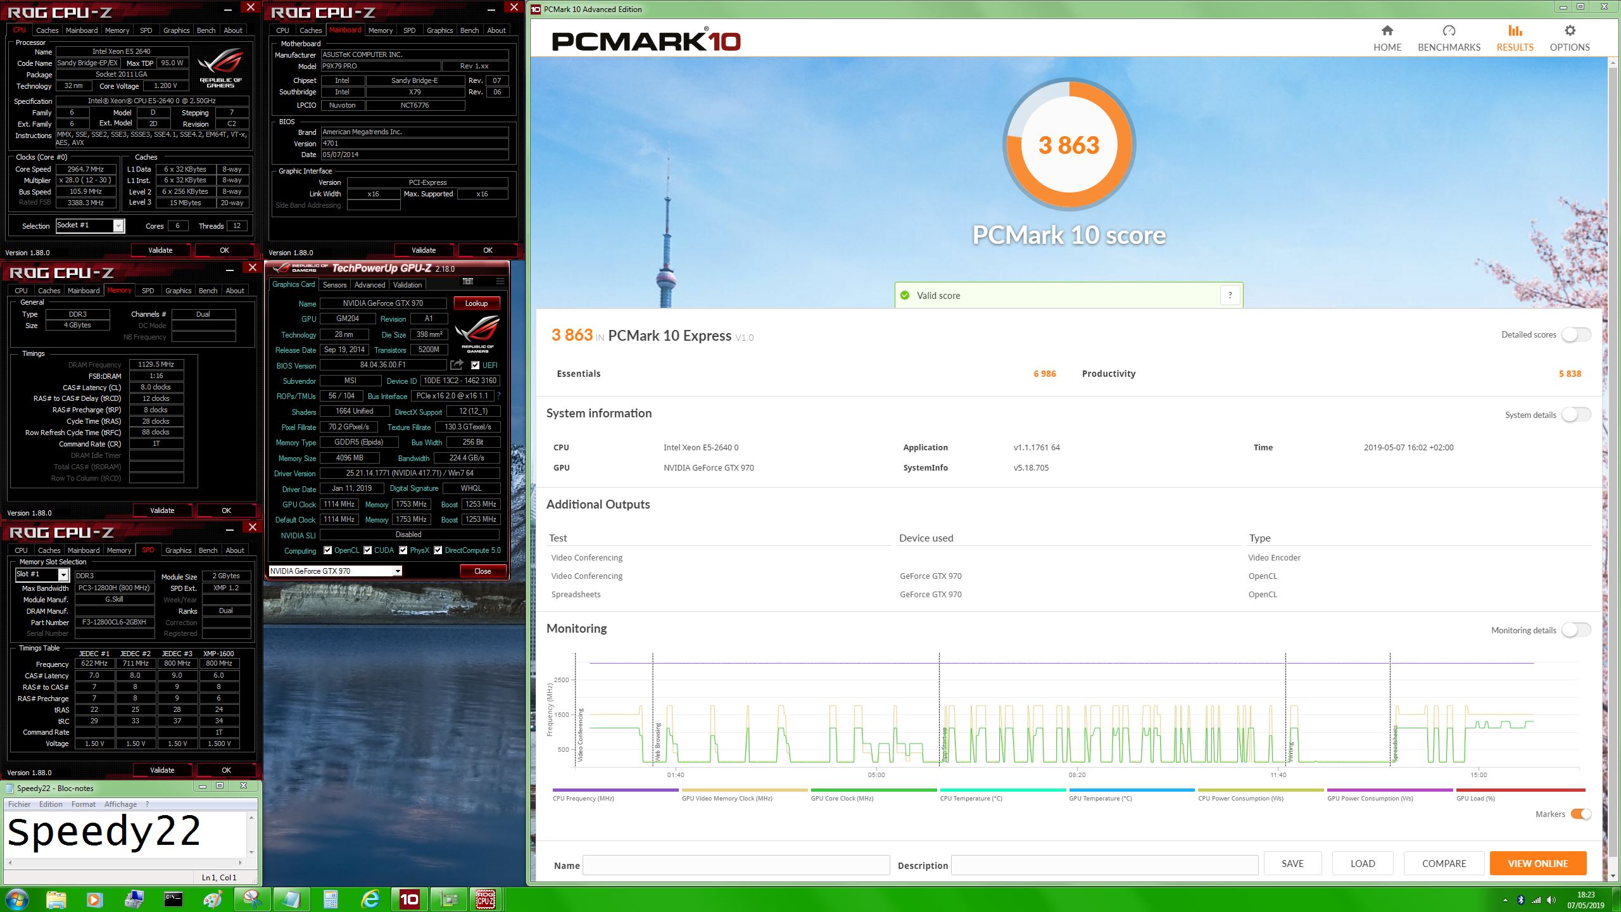The width and height of the screenshot is (1621, 912).
Task: Open Windows Explorer from the taskbar
Action: [x=56, y=899]
